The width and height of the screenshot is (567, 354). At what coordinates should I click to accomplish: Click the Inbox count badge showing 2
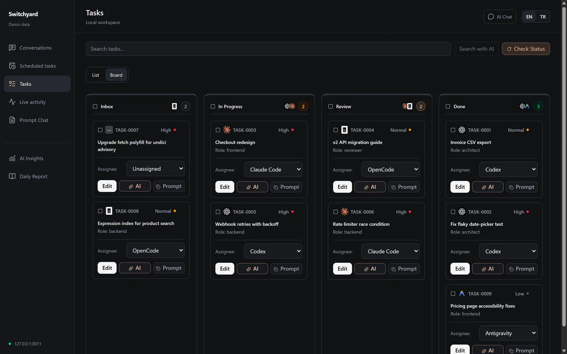tap(185, 106)
